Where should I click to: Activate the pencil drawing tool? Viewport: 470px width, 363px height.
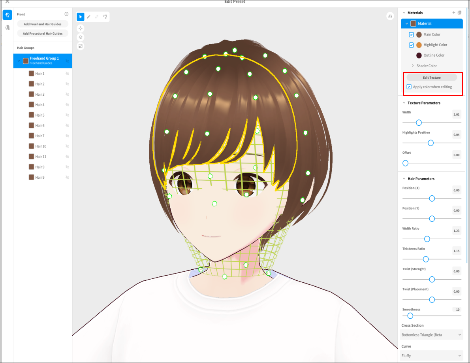(88, 17)
